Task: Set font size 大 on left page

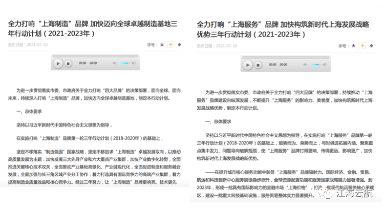Action: pos(162,45)
